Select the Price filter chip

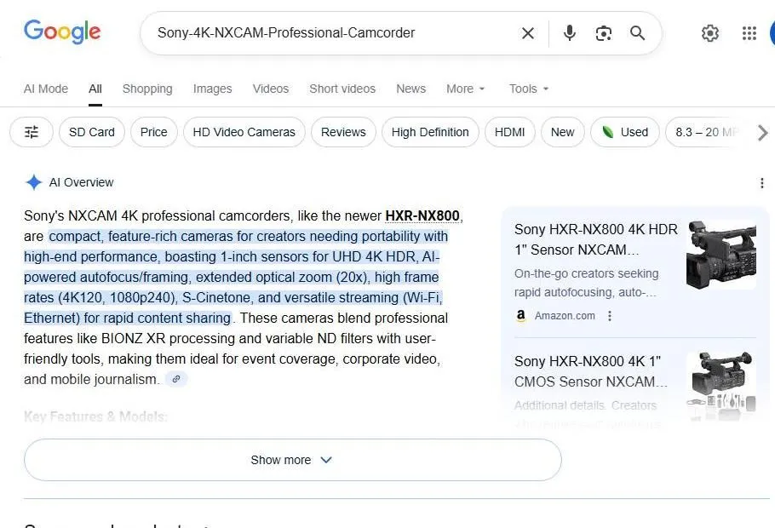coord(153,132)
